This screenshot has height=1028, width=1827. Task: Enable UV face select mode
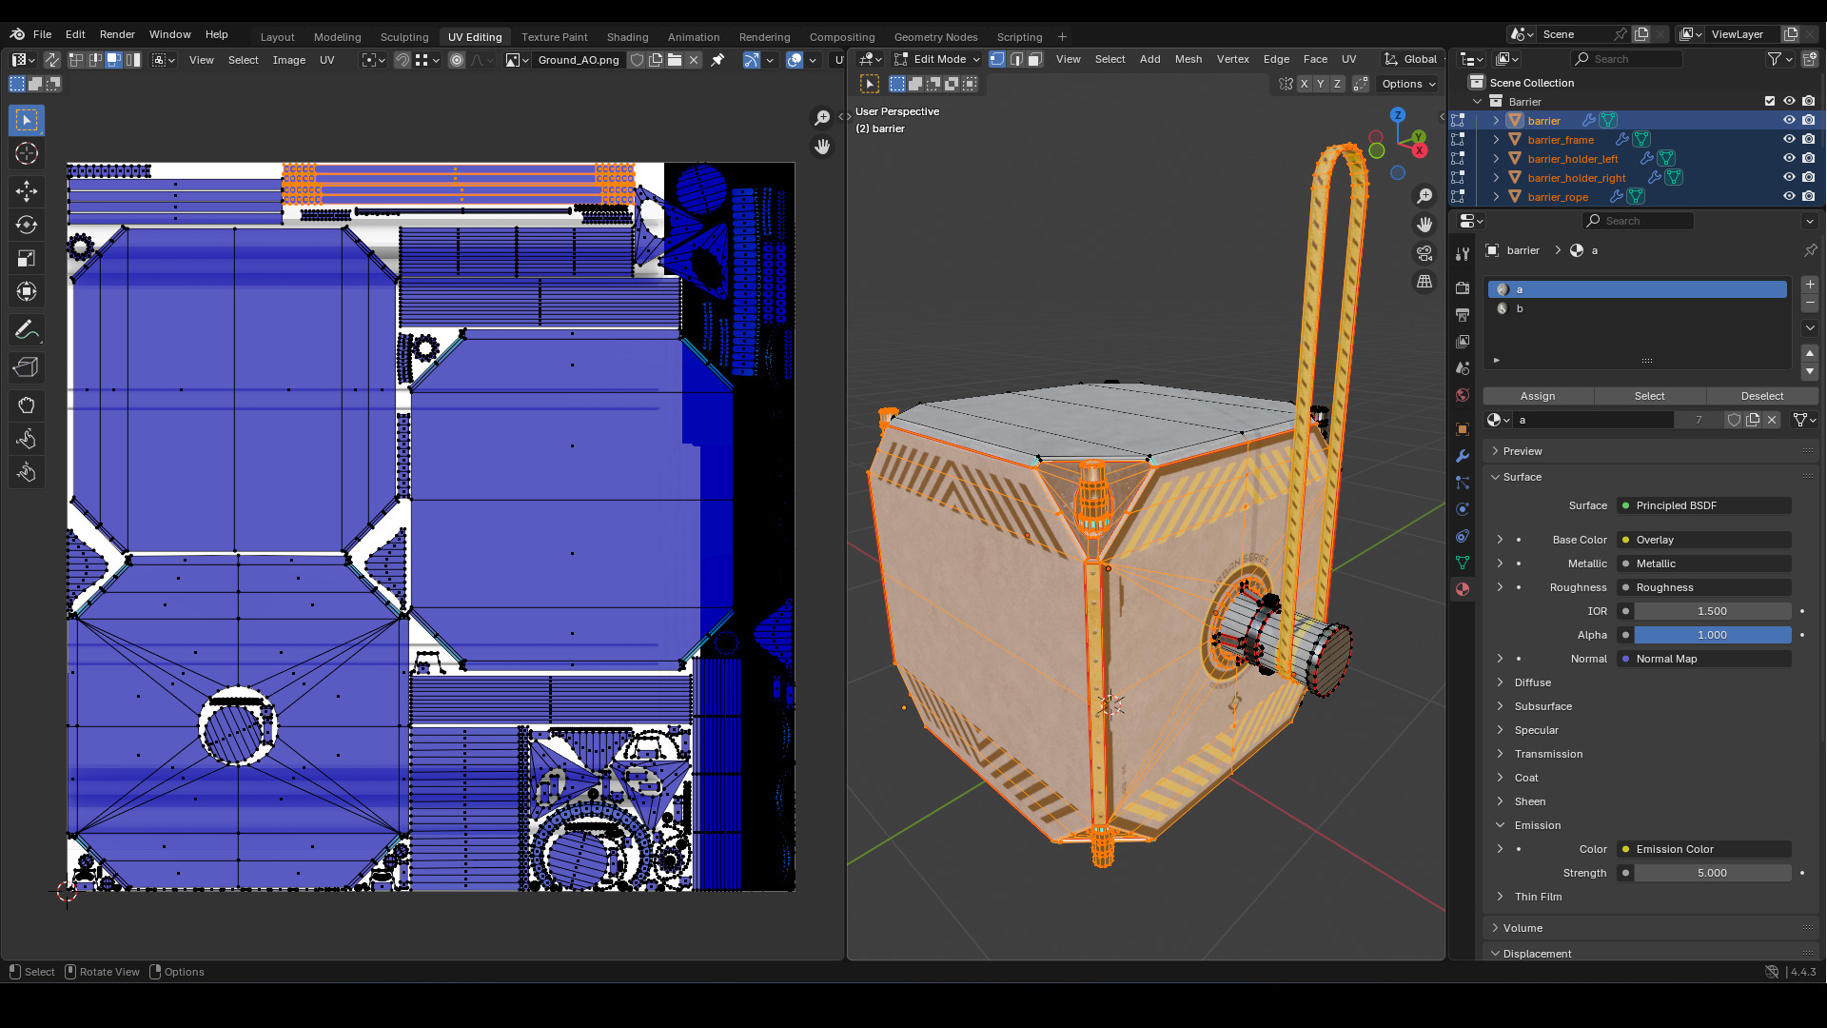click(114, 60)
